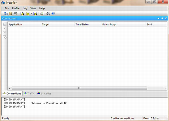This screenshot has height=121, width=169.
Task: Open help via blue question icon
Action: 53,13
